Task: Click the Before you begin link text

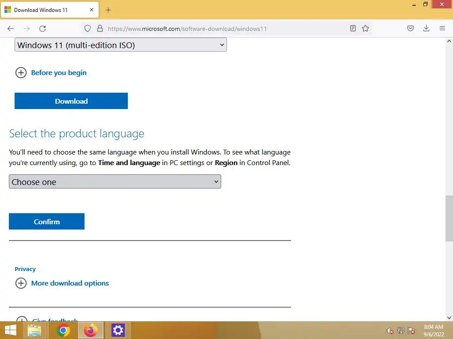Action: click(x=59, y=73)
